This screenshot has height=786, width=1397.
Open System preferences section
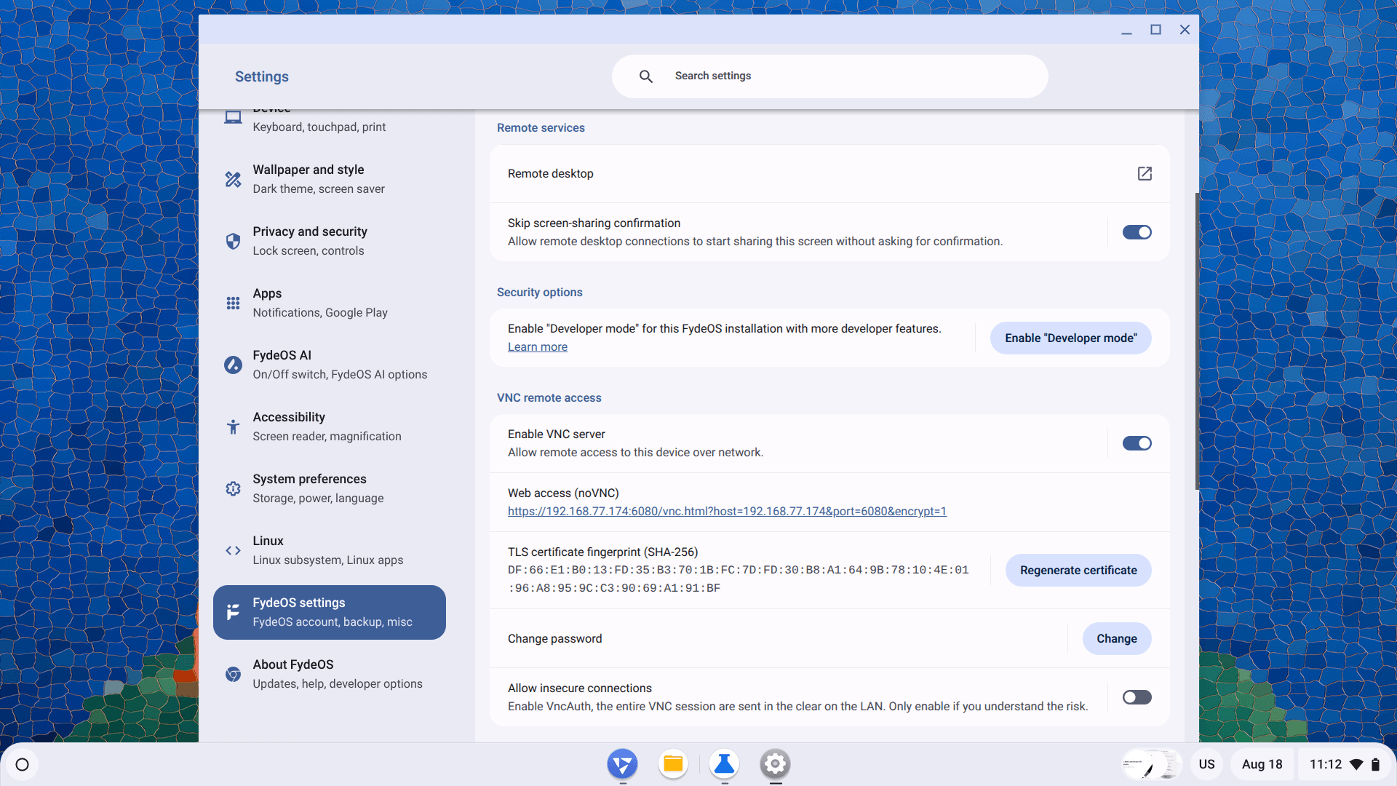(330, 488)
